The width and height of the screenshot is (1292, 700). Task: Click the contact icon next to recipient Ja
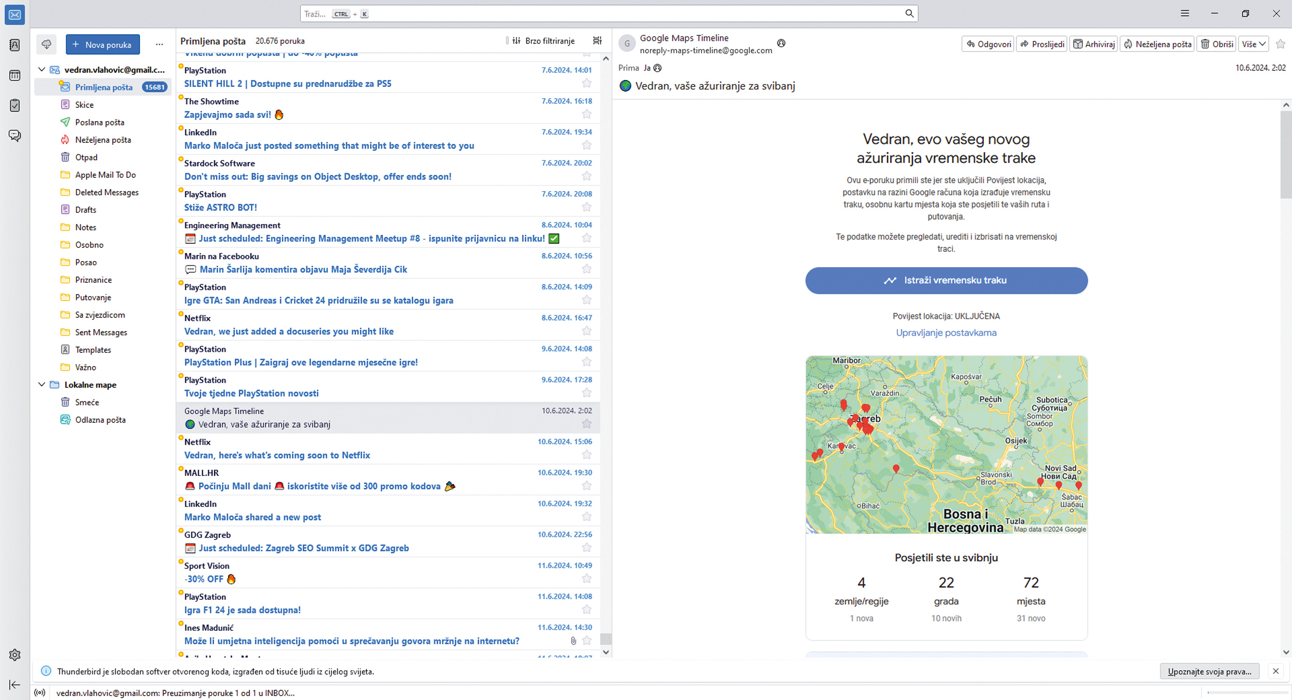tap(658, 68)
